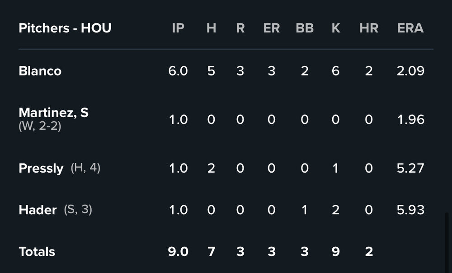Click Martinez's 1.96 ERA value
The image size is (452, 273).
pos(410,120)
